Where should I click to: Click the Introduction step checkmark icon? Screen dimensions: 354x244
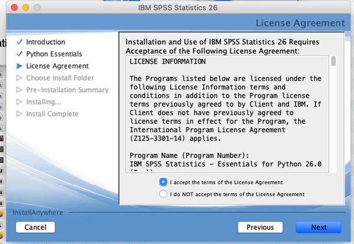[19, 42]
